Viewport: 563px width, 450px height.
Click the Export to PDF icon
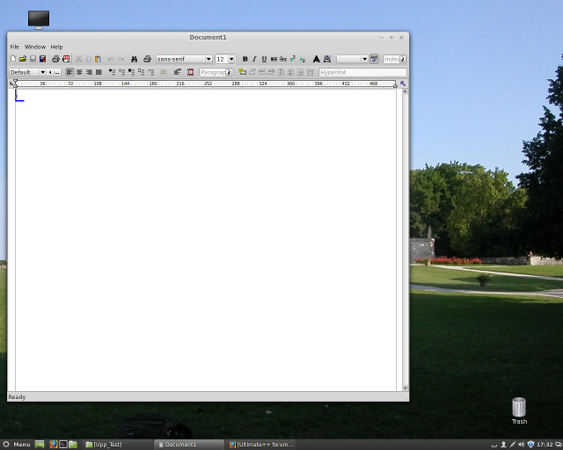pyautogui.click(x=66, y=59)
